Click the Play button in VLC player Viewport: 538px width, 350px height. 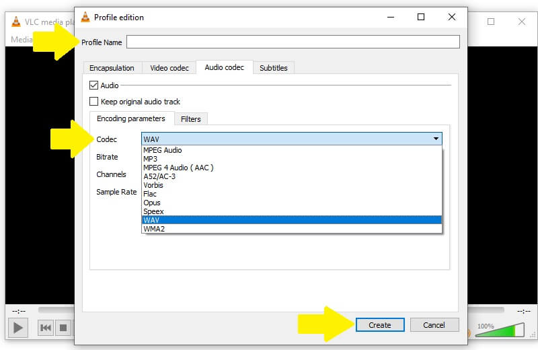click(18, 328)
